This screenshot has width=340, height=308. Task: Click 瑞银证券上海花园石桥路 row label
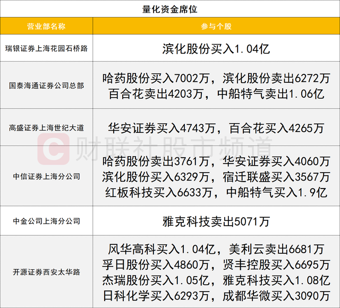46,48
